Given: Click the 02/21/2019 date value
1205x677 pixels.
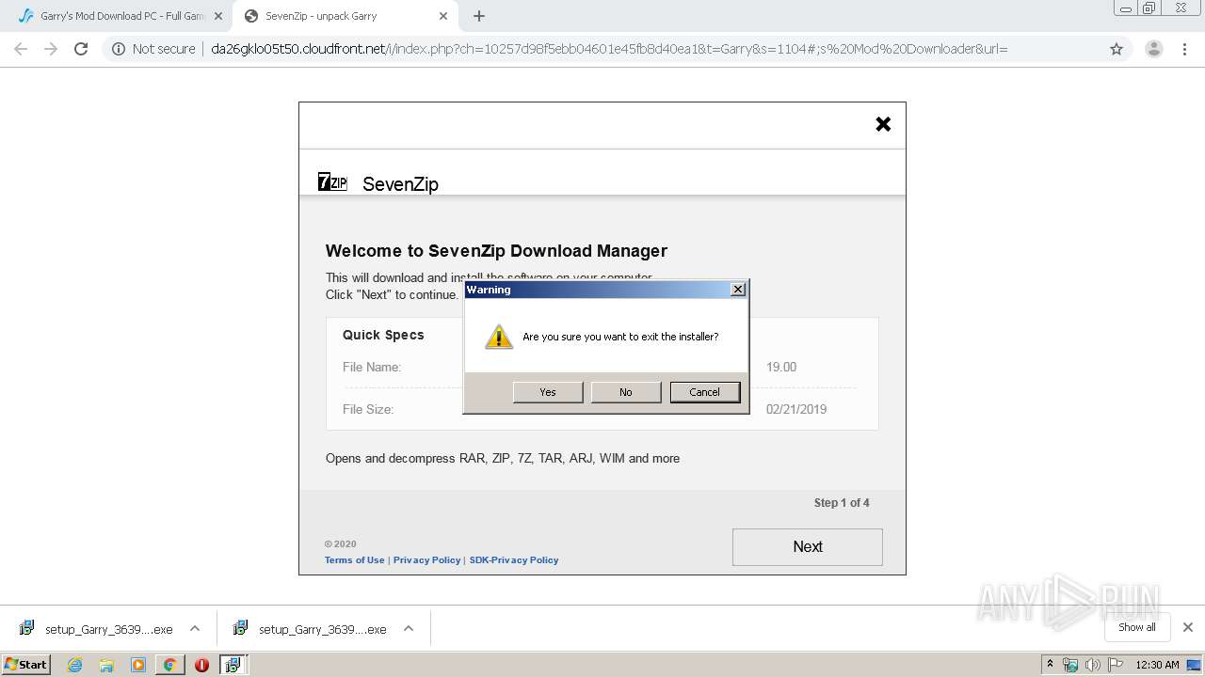Looking at the screenshot, I should point(796,409).
